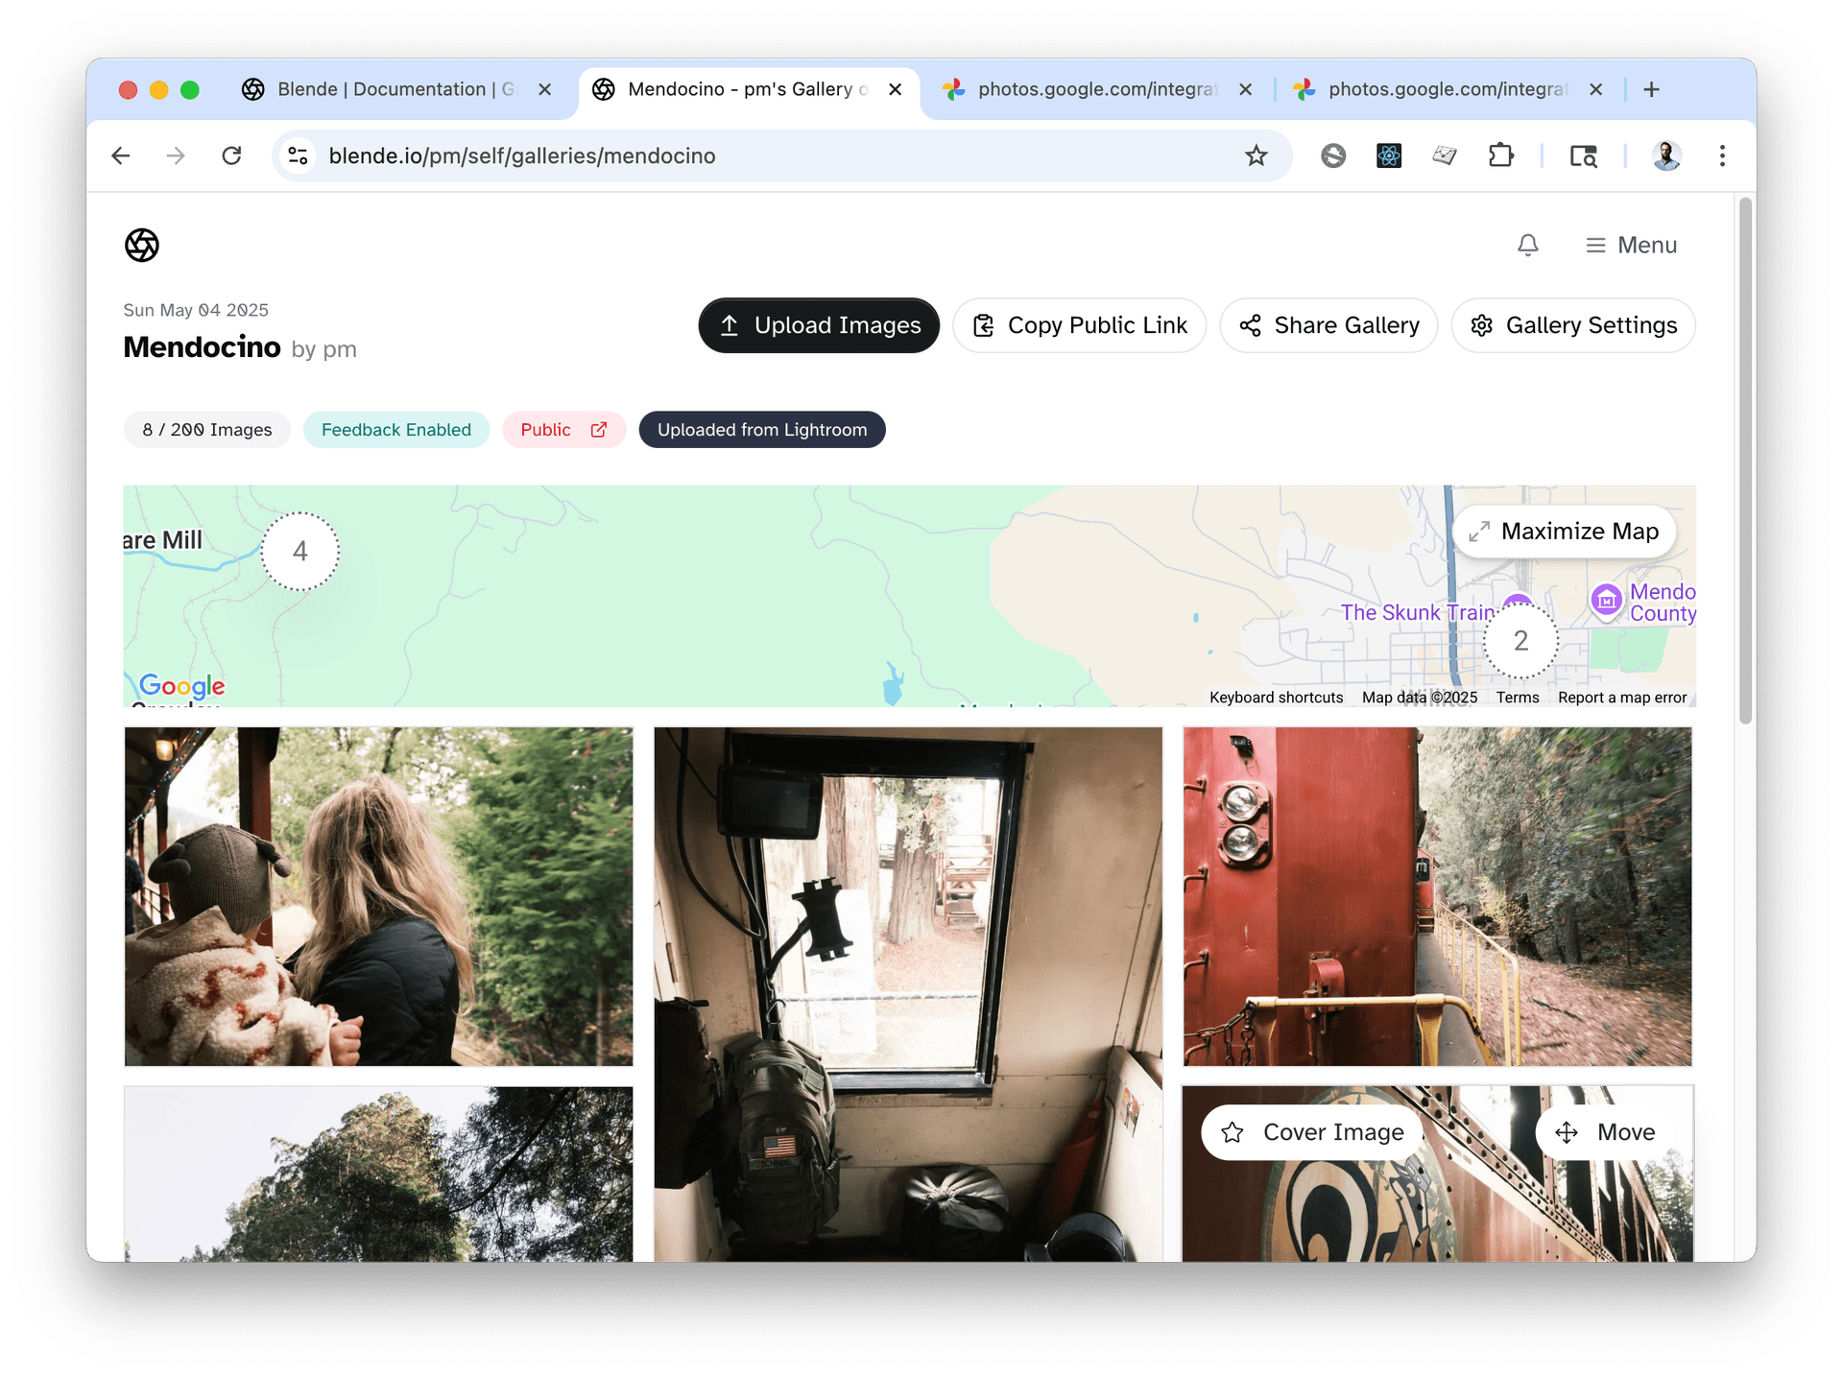The width and height of the screenshot is (1843, 1376).
Task: Set photo as Cover Image
Action: [x=1312, y=1132]
